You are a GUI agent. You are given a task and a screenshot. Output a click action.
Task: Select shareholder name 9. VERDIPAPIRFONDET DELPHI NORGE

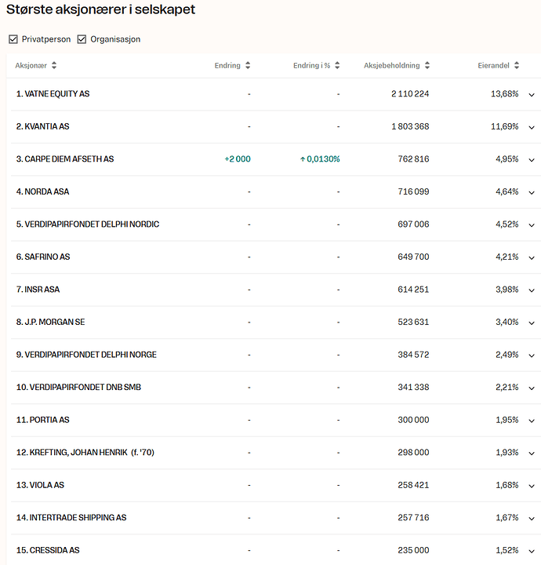[86, 355]
